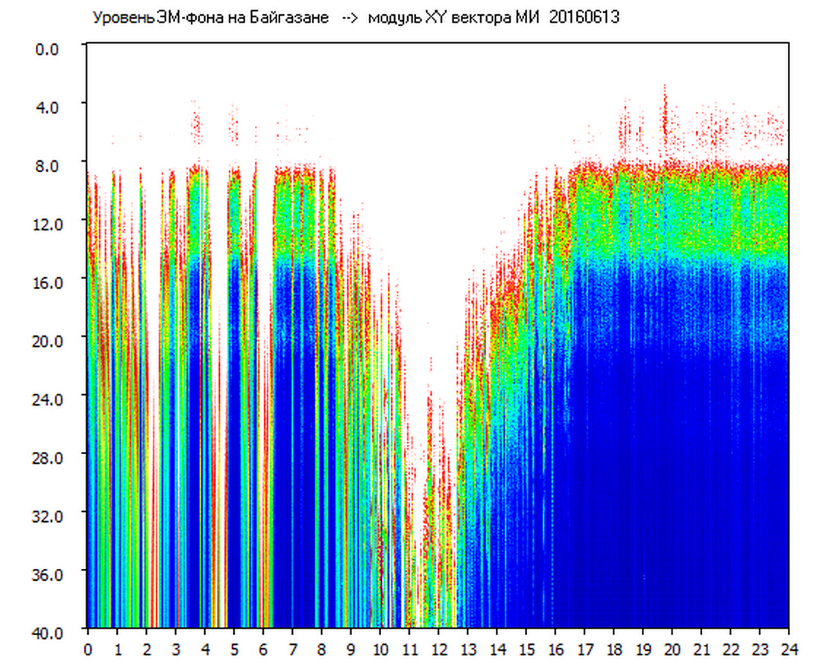Select the x-axis hour label 3

click(175, 649)
